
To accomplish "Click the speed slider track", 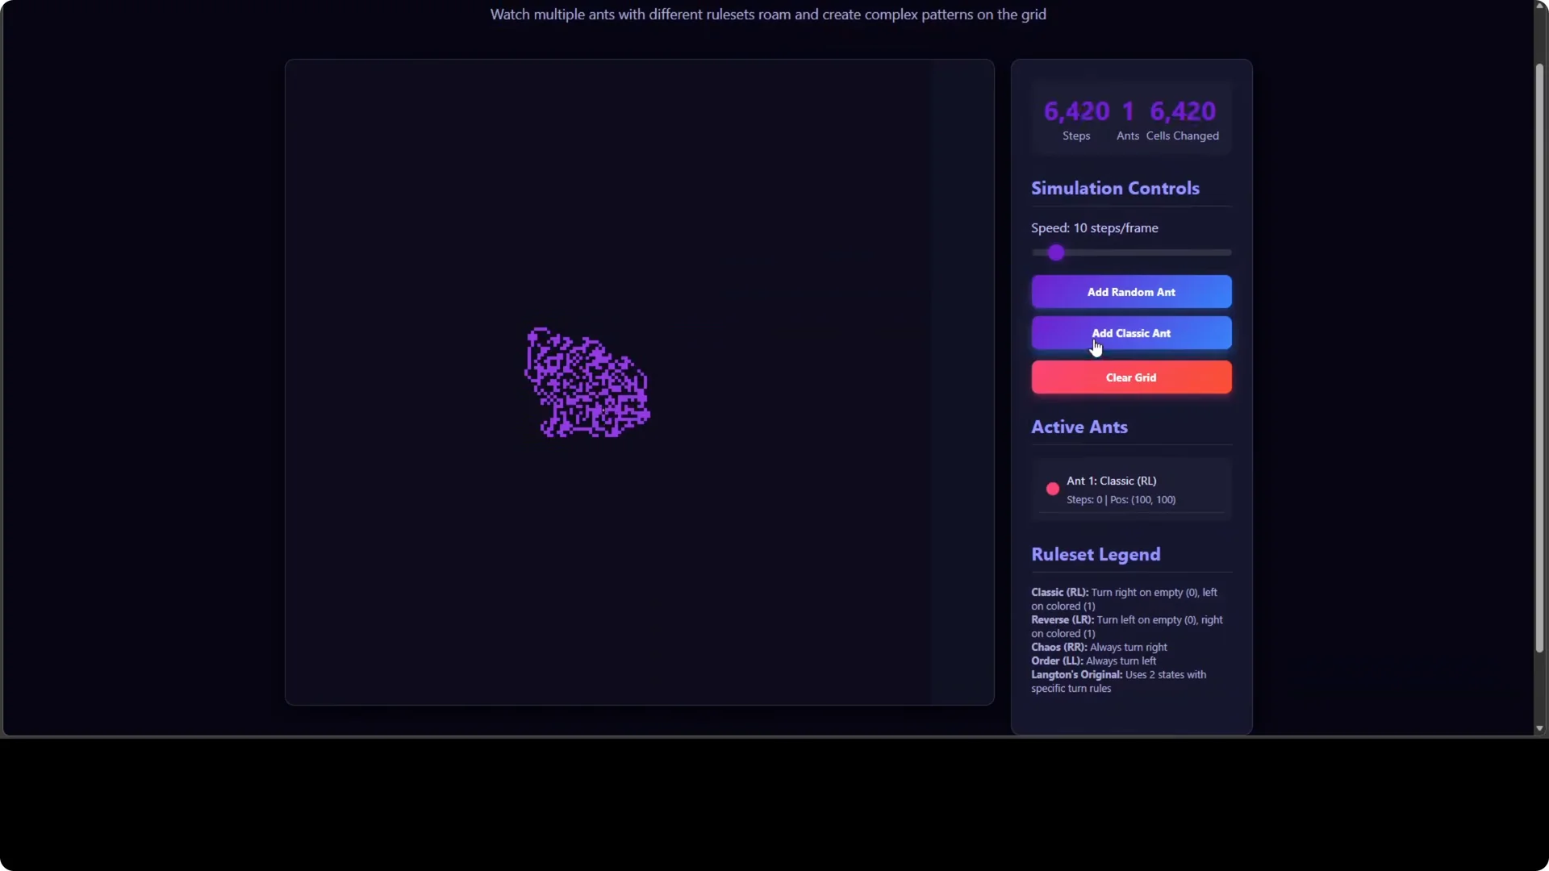I will pos(1131,253).
